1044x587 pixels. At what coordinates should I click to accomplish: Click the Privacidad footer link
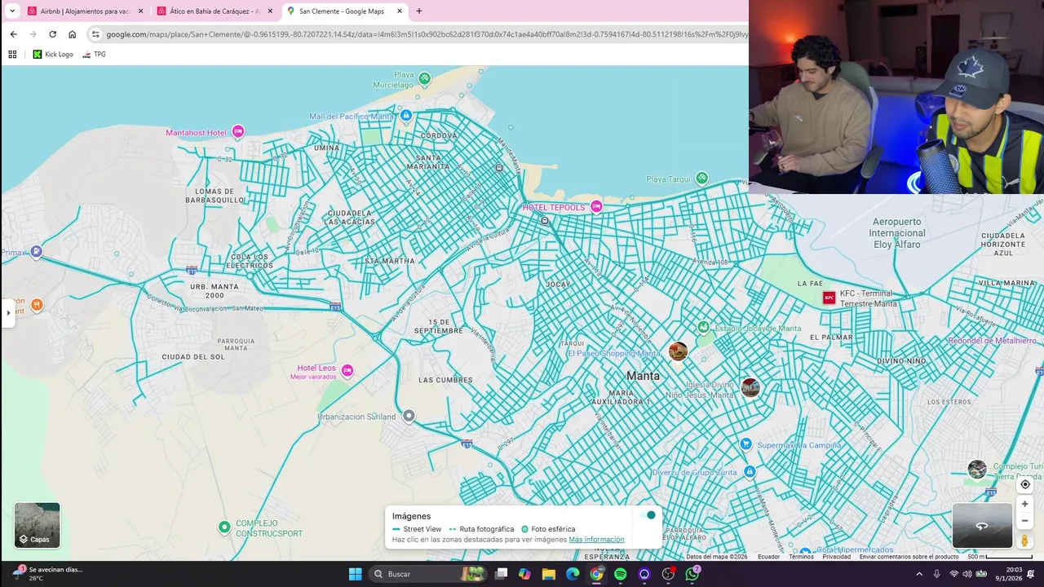coord(836,557)
